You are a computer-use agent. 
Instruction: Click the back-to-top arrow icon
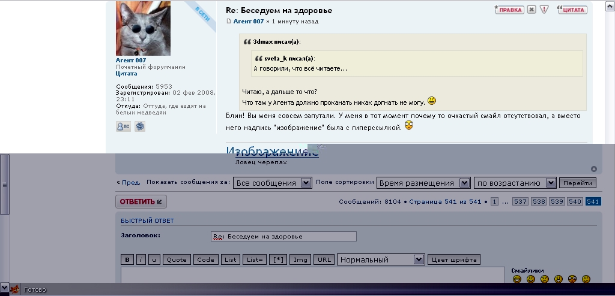click(x=594, y=169)
